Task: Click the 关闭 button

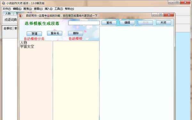Action: click(164, 23)
